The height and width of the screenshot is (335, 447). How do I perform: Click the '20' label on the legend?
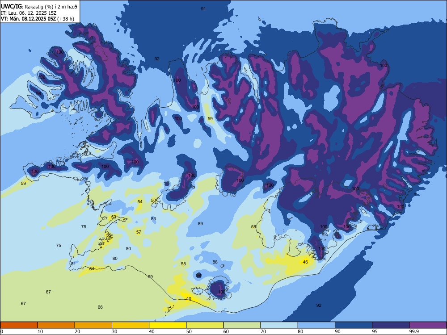tap(77, 331)
